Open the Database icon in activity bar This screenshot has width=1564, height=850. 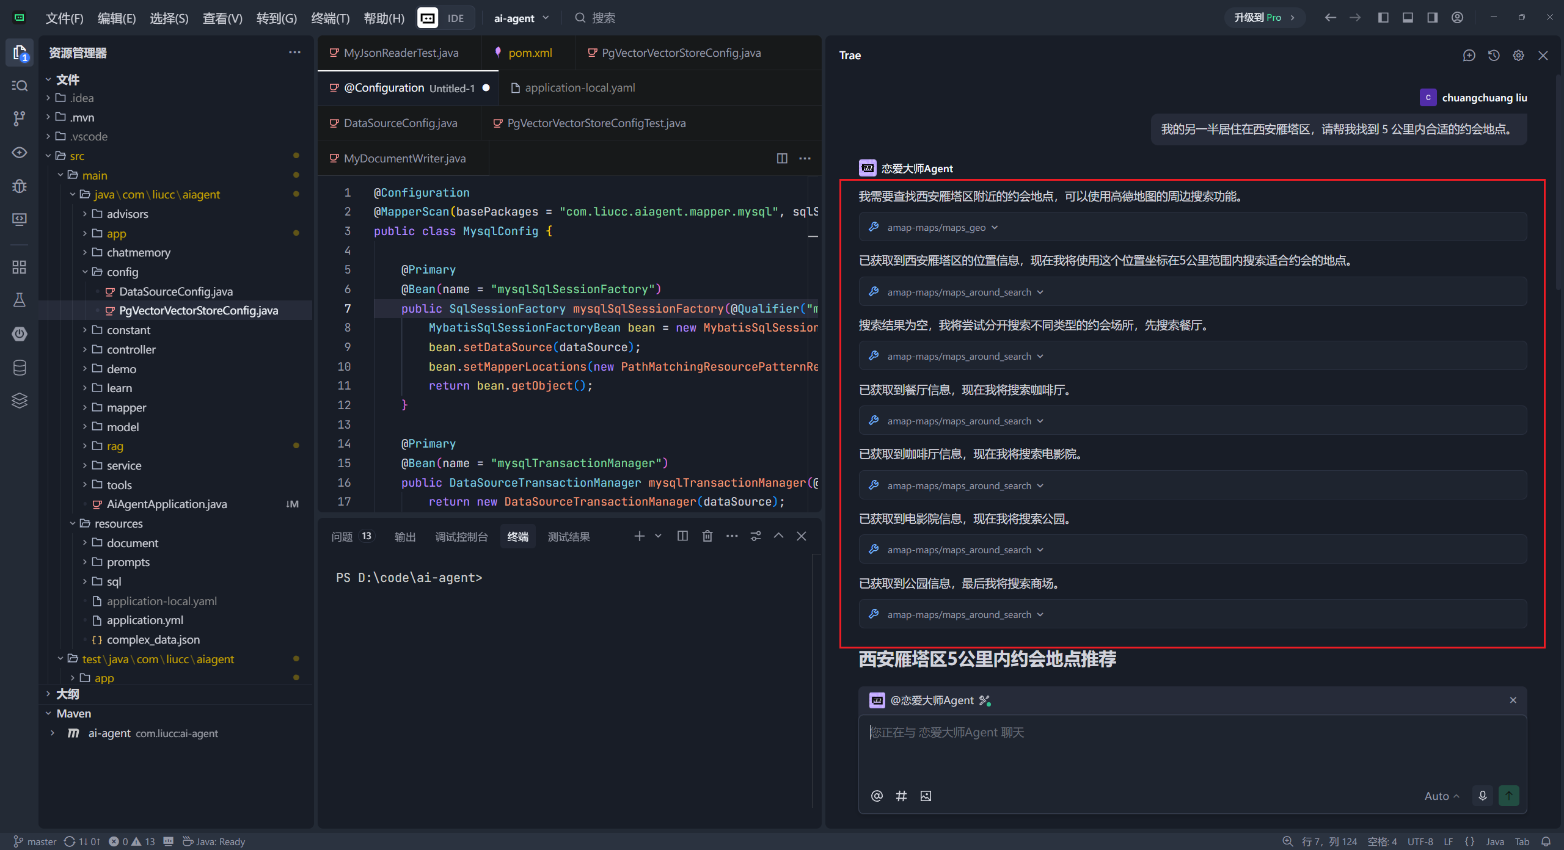[x=20, y=367]
